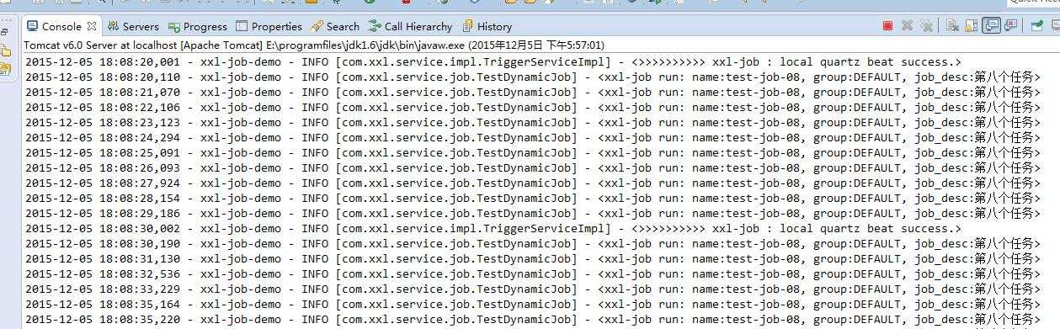Pin the current console
The width and height of the screenshot is (1060, 329).
pos(1037,26)
